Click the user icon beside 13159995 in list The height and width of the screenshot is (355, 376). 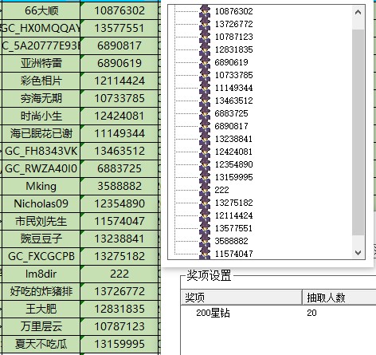click(x=205, y=177)
